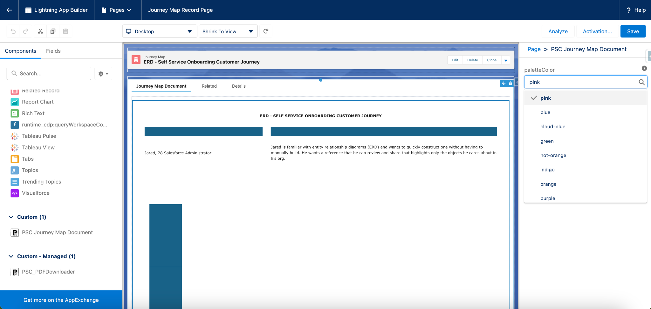Open the Related tab on canvas

[x=209, y=86]
